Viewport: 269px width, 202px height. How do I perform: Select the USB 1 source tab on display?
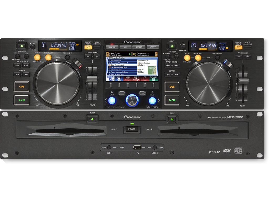click(127, 78)
